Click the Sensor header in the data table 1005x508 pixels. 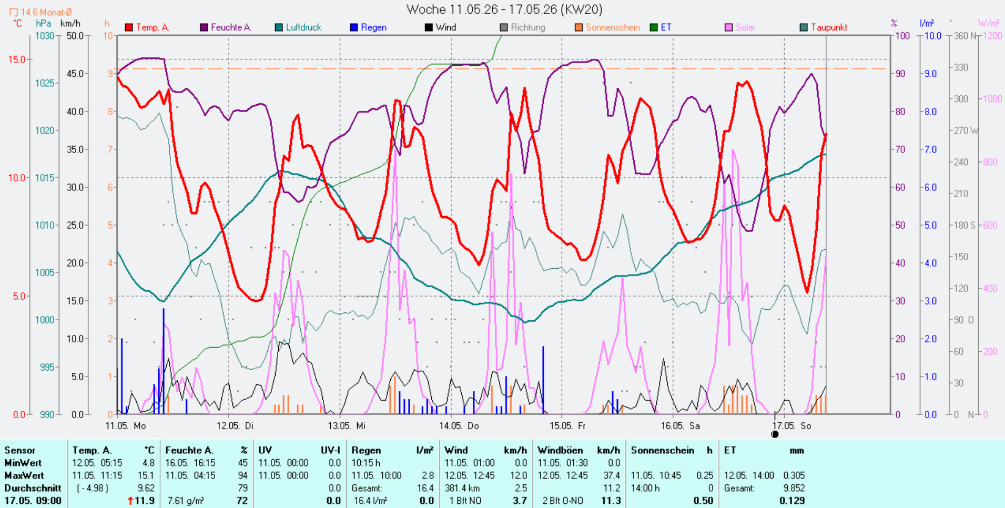tap(20, 450)
